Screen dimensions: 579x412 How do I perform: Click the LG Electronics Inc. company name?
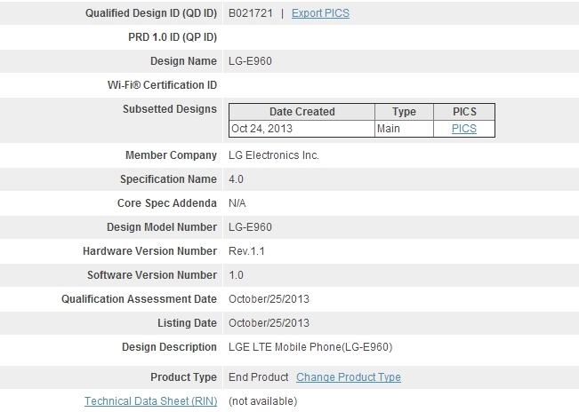coord(274,155)
